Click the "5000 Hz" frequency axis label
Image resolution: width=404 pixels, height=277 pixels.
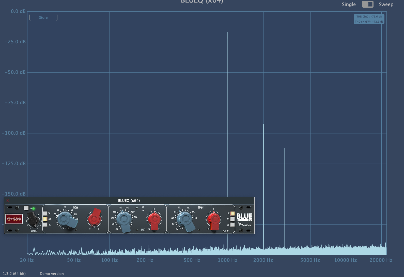pos(310,260)
